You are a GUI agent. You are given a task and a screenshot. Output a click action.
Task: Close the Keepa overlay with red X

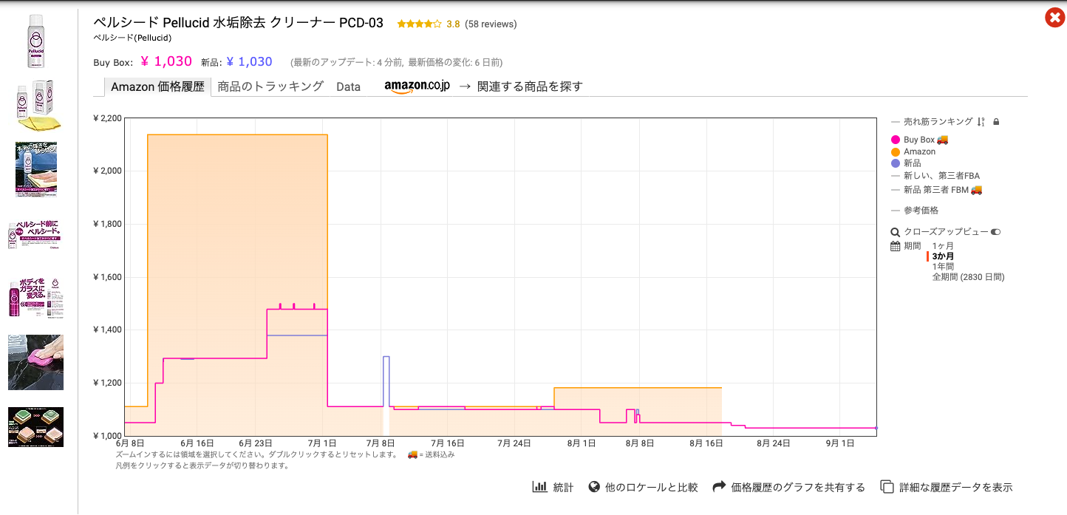[x=1055, y=18]
